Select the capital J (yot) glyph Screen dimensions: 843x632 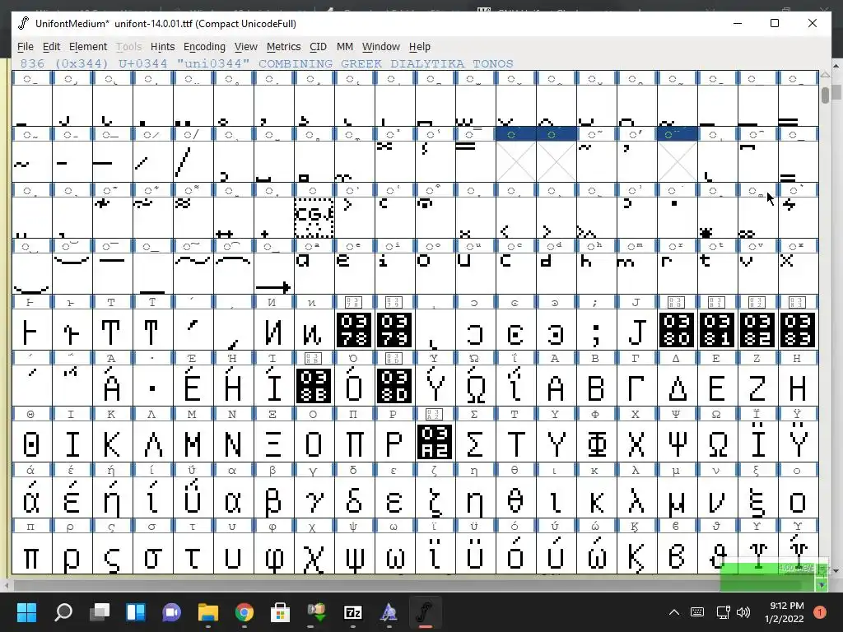636,329
